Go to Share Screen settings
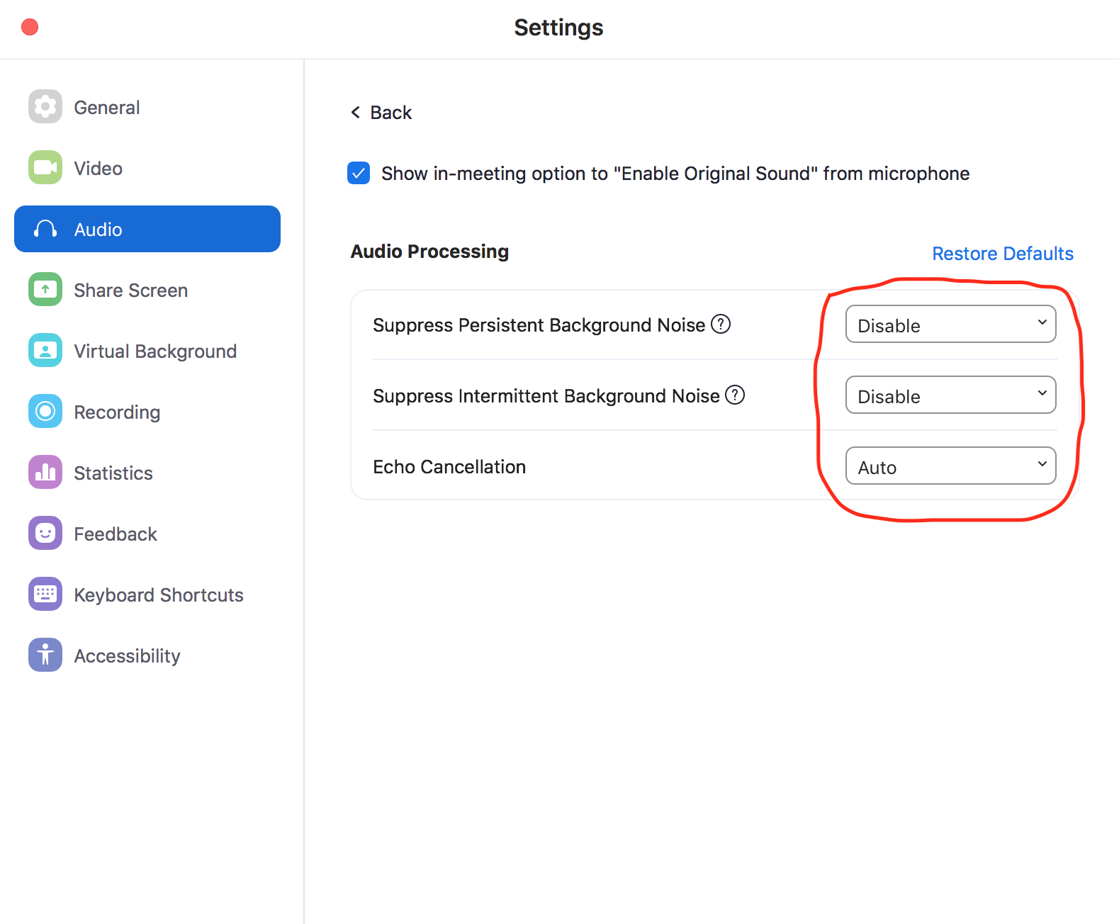The width and height of the screenshot is (1119, 924). [147, 290]
